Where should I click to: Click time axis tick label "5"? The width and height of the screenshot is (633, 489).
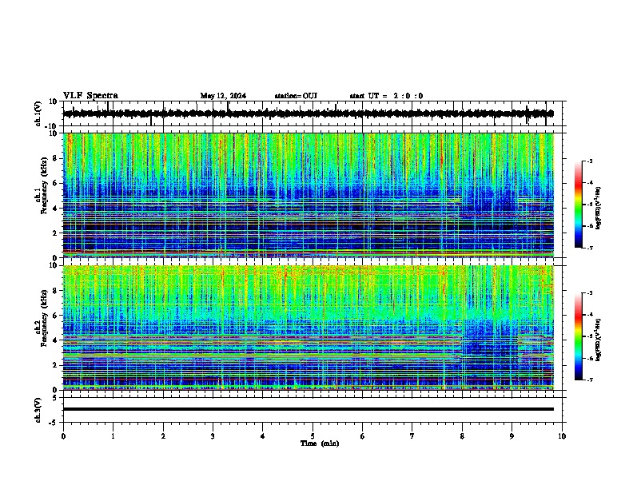coord(313,436)
